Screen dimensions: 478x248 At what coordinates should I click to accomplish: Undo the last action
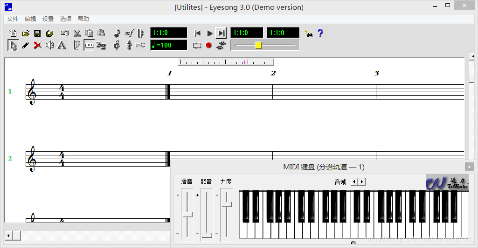tap(65, 33)
